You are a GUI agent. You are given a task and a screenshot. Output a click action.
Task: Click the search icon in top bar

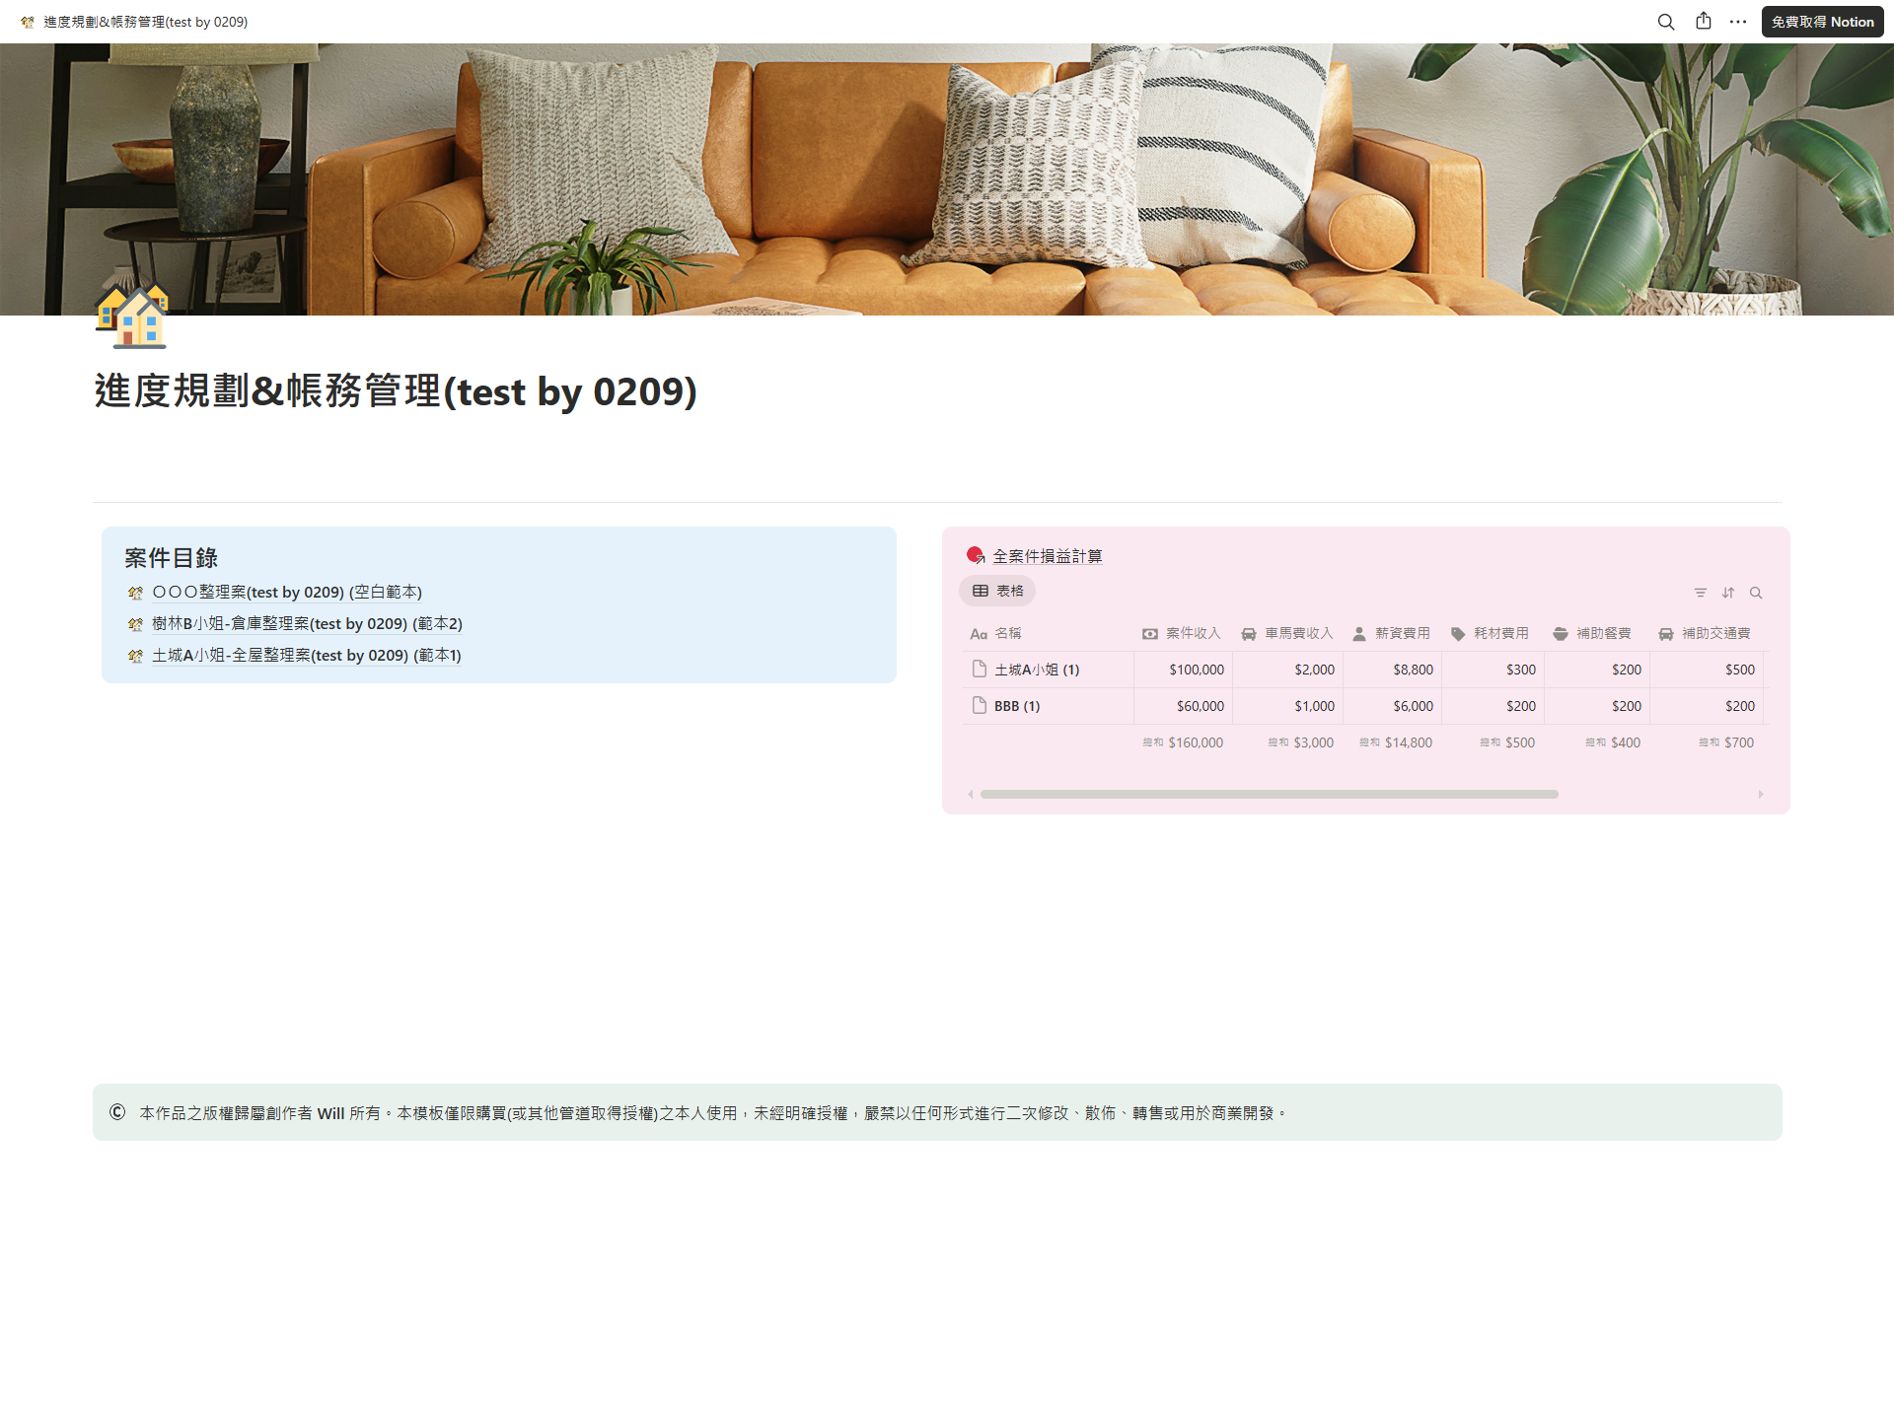1665,22
